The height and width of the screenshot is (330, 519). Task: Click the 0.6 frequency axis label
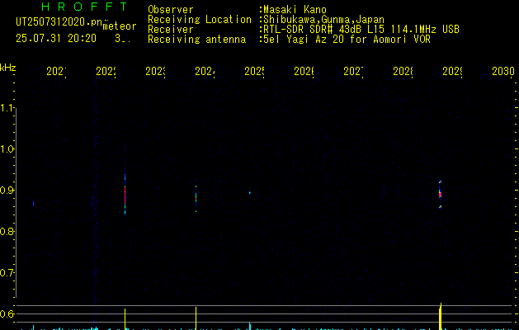pos(7,313)
